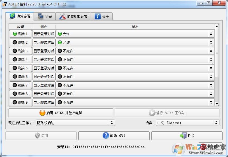The width and height of the screenshot is (228, 157).
Task: Open 帮助 (F1) help button
Action: click(114, 136)
